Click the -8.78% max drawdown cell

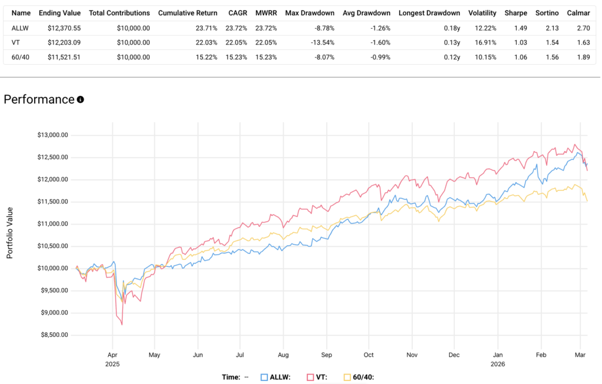(324, 28)
